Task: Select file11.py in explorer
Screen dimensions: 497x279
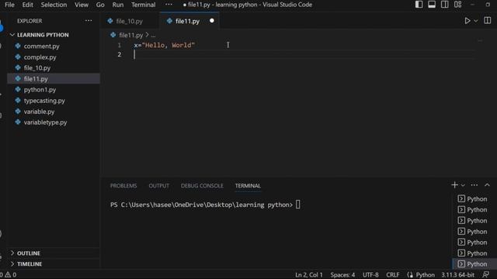Action: pyautogui.click(x=36, y=79)
